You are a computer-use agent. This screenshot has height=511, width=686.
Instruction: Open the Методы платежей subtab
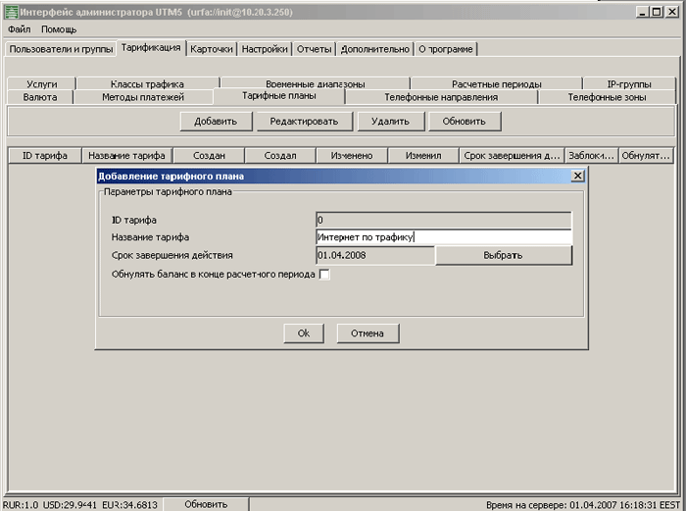click(143, 97)
